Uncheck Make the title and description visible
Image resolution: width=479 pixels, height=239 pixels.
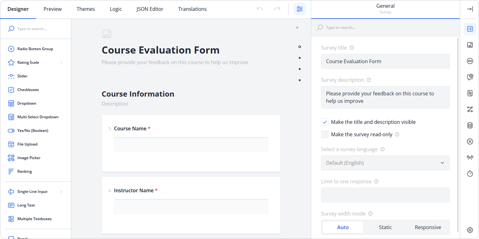(325, 122)
